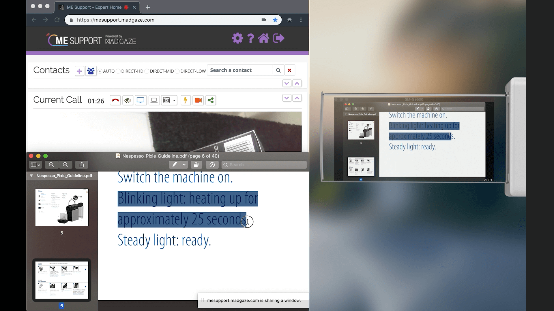This screenshot has width=554, height=311.
Task: Expand Contacts panel with down chevron
Action: point(287,83)
